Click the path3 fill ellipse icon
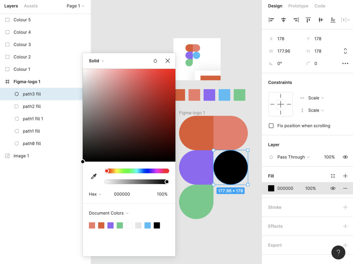The width and height of the screenshot is (353, 264). (17, 94)
